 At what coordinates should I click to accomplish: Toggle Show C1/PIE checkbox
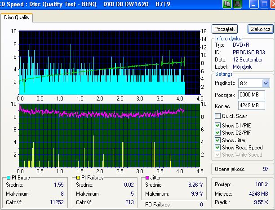pos(217,125)
